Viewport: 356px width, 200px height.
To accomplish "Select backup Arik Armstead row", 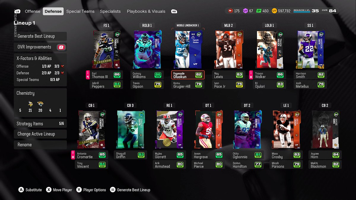I will tap(169, 165).
